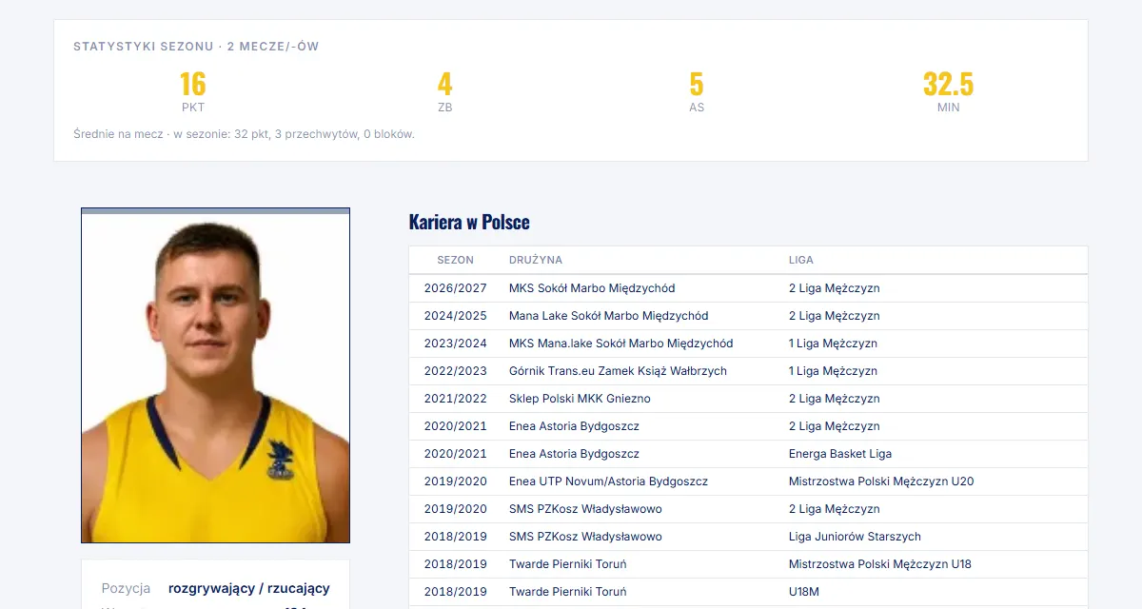This screenshot has width=1142, height=609.
Task: Select the 2026/2027 season cell
Action: point(455,288)
